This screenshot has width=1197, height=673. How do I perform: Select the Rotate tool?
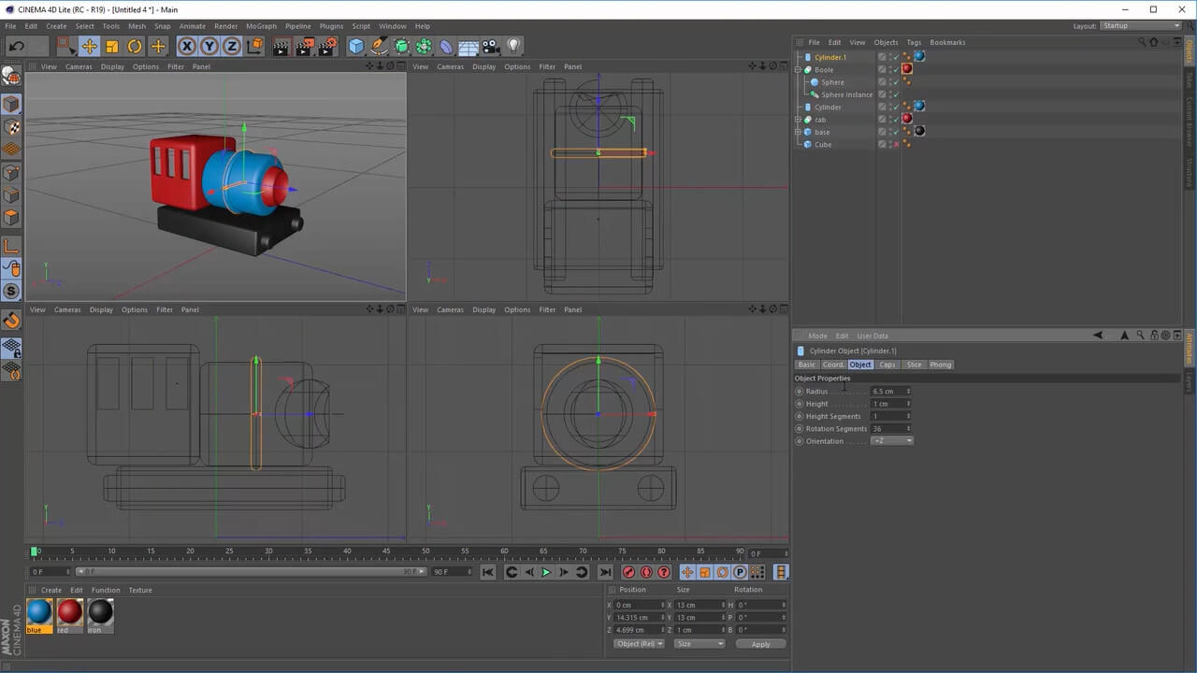(x=135, y=46)
